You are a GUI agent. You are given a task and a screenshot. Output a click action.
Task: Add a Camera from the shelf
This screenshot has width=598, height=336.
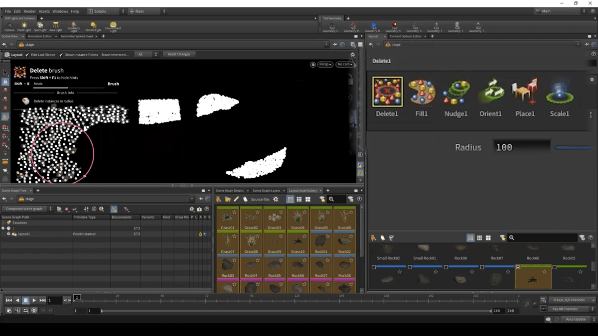(9, 27)
